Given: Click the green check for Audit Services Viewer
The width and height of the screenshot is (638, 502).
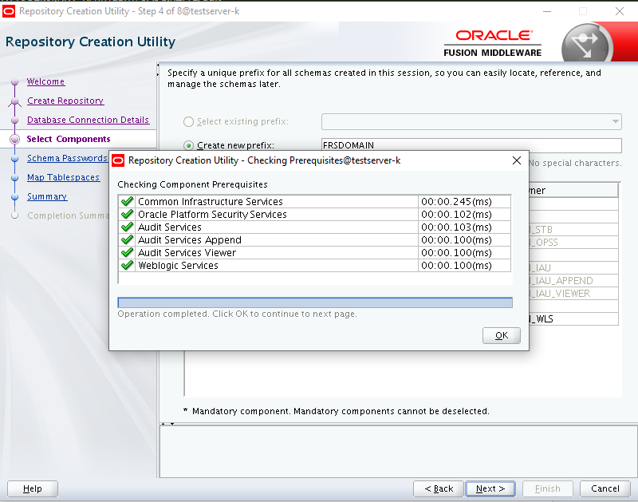Looking at the screenshot, I should pos(128,252).
